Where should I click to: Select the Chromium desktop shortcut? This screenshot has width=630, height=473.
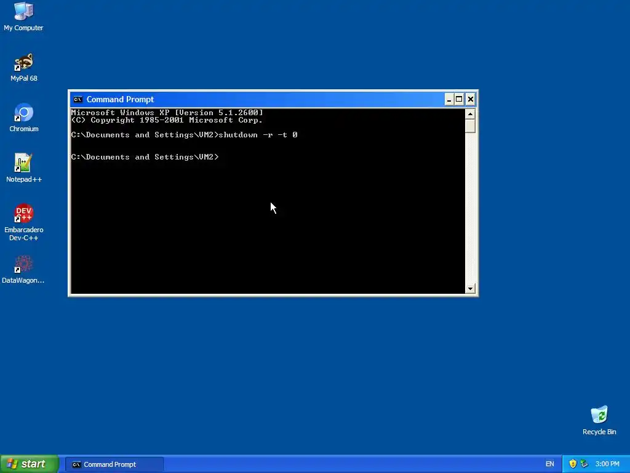pos(24,118)
